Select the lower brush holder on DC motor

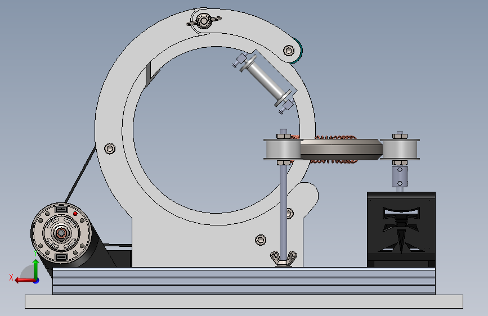[61, 257]
